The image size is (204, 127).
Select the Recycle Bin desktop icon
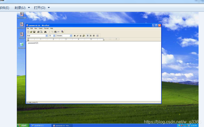[22, 45]
